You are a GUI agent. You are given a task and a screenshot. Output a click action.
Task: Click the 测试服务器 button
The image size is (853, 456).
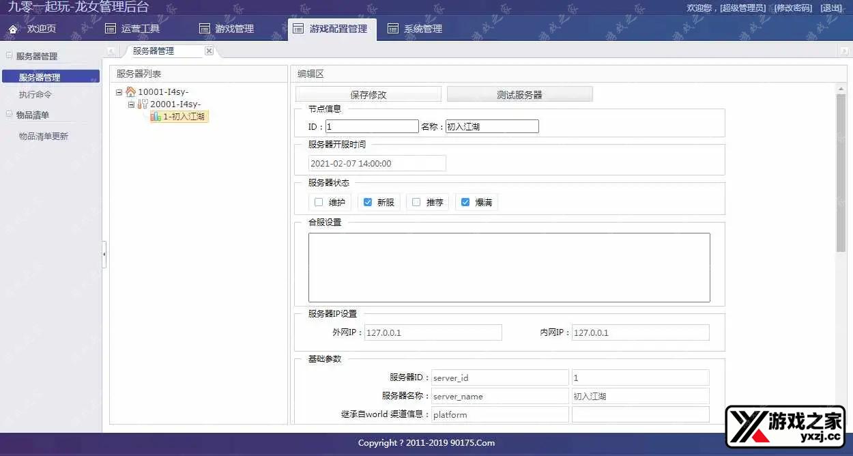point(519,94)
